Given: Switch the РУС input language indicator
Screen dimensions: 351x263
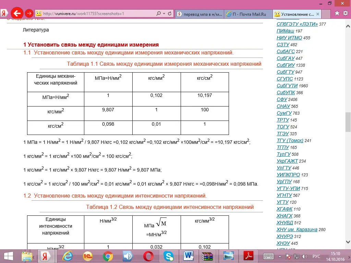Looking at the screenshot, I should tap(316, 256).
